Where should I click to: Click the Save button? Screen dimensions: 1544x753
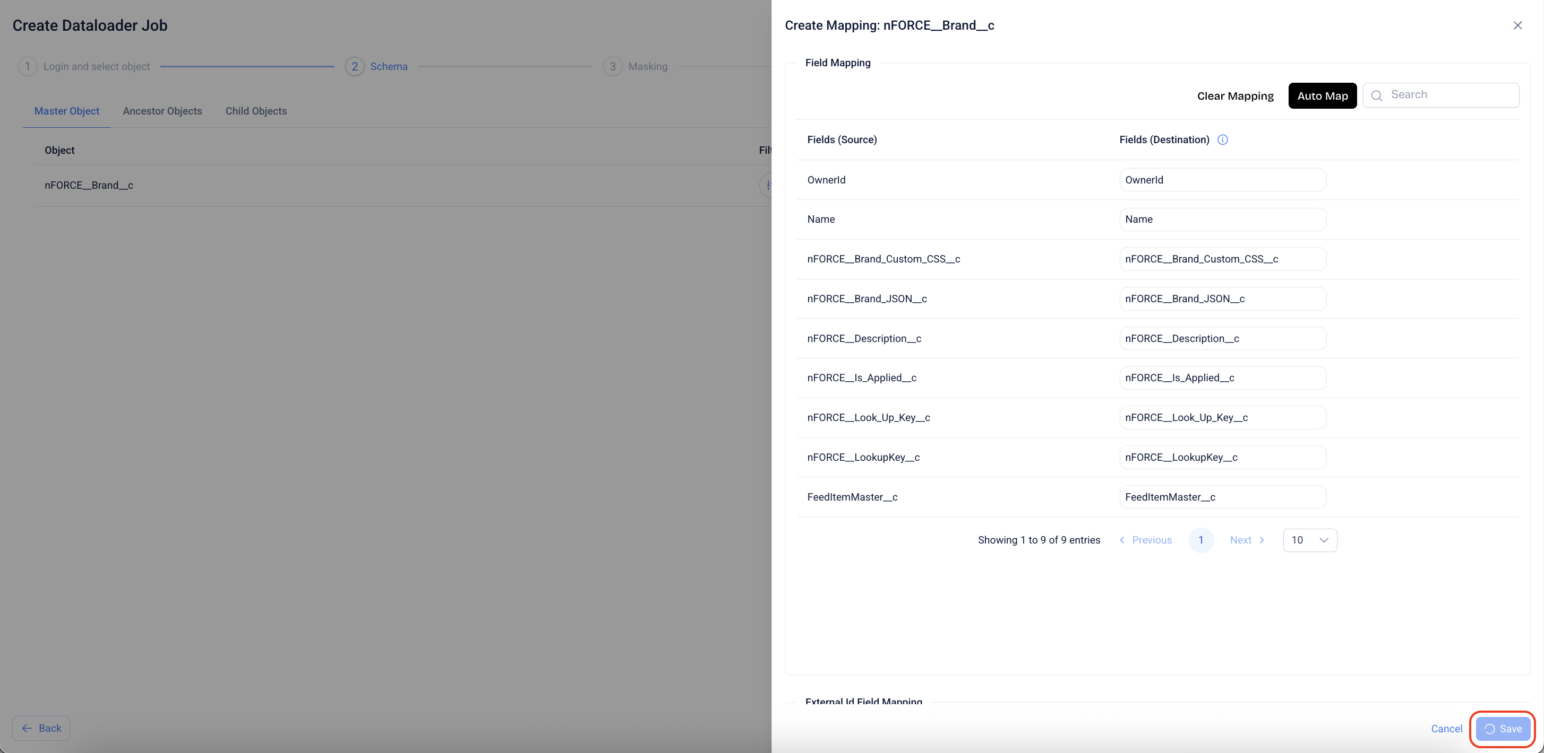pyautogui.click(x=1503, y=729)
